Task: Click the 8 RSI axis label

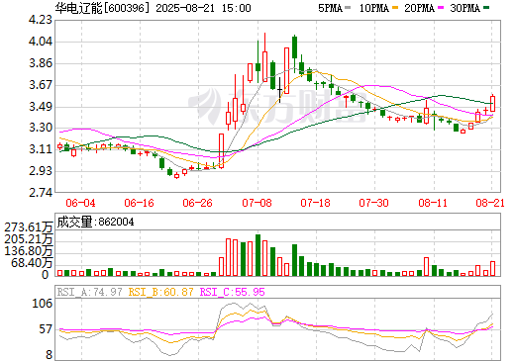Action: point(49,355)
